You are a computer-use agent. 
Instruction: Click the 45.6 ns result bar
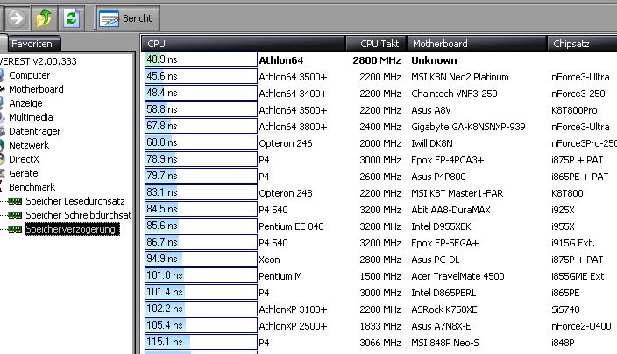201,76
